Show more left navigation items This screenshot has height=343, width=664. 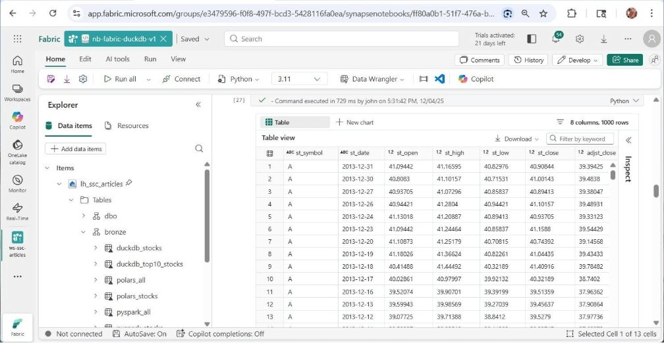pos(17,277)
